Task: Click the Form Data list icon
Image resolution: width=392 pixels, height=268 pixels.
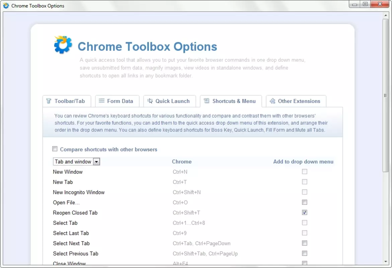Action: pyautogui.click(x=101, y=101)
